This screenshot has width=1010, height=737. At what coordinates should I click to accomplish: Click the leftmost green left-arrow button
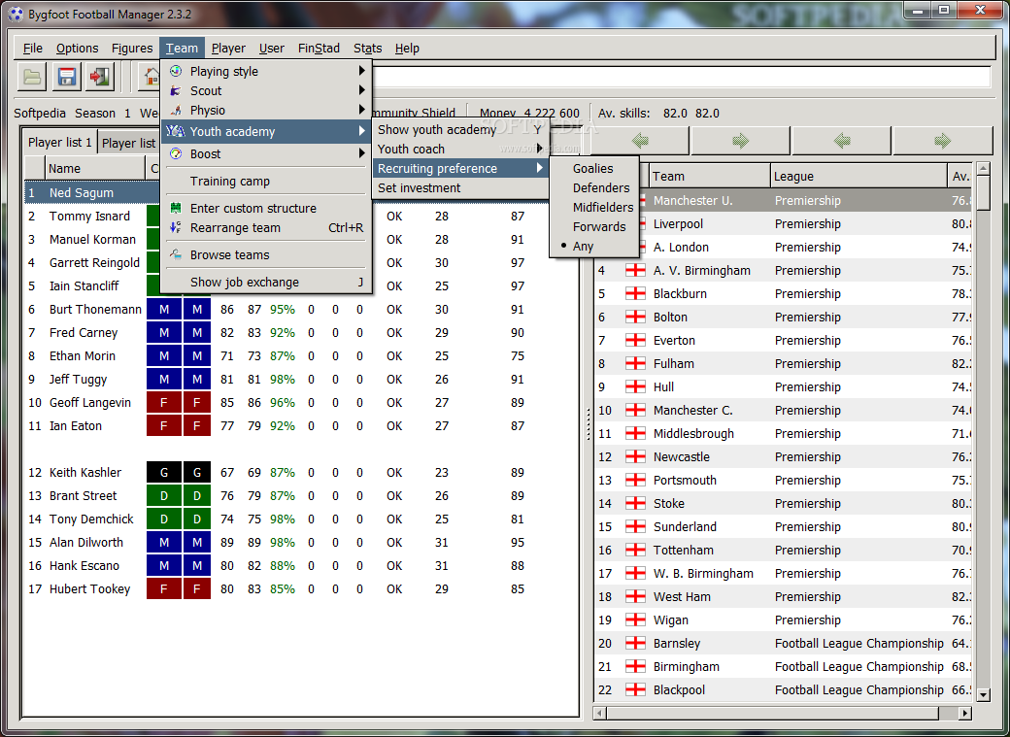click(640, 141)
